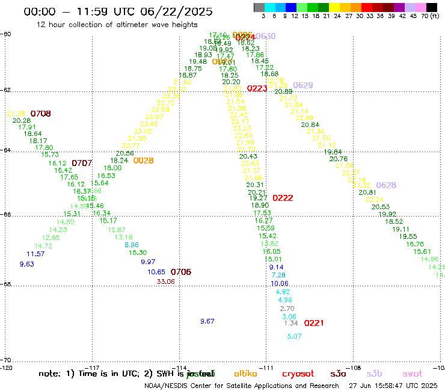Click the 0707 time label
Image resolution: width=445 pixels, height=391 pixels.
(x=82, y=163)
